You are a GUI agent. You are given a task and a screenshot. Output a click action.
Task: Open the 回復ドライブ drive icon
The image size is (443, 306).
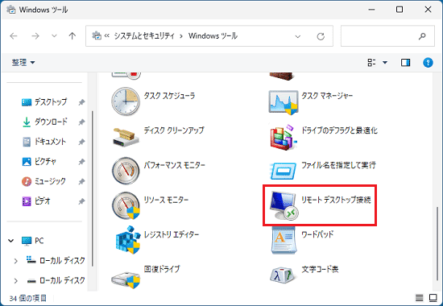[x=126, y=279]
